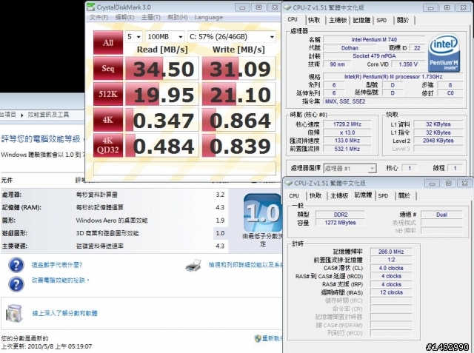Run all benchmarks with the All button
Image resolution: width=474 pixels, height=353 pixels.
click(108, 42)
